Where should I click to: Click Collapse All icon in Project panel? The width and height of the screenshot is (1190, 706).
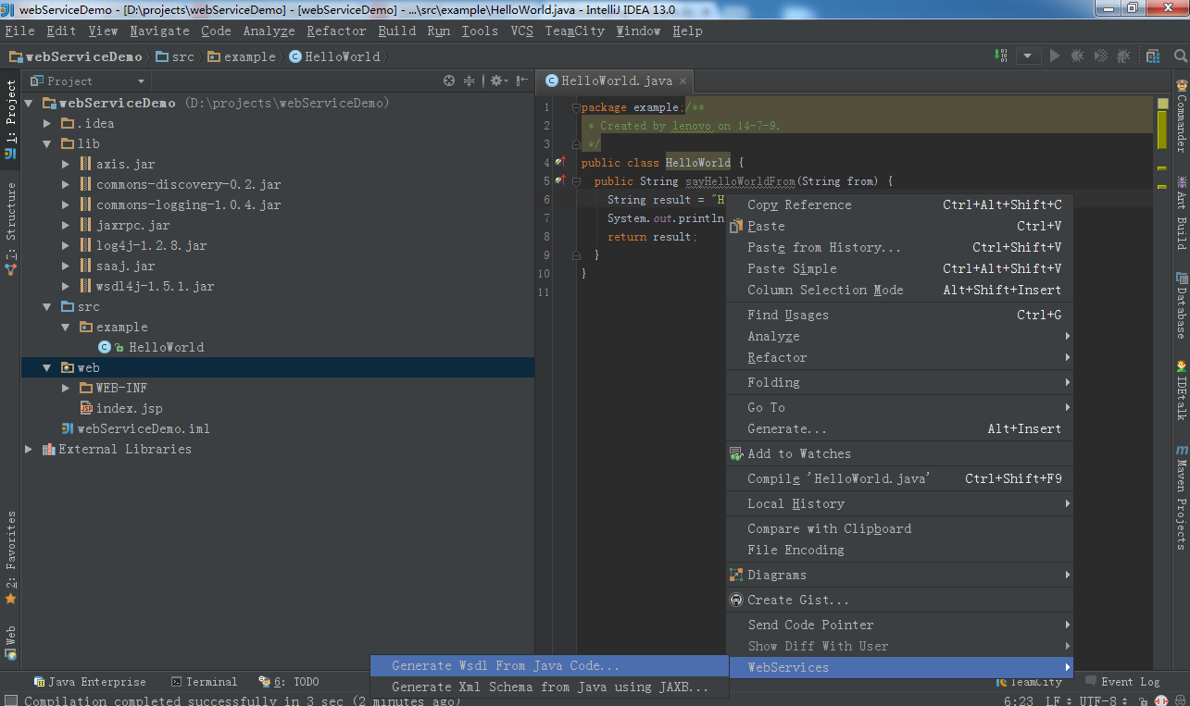tap(470, 81)
